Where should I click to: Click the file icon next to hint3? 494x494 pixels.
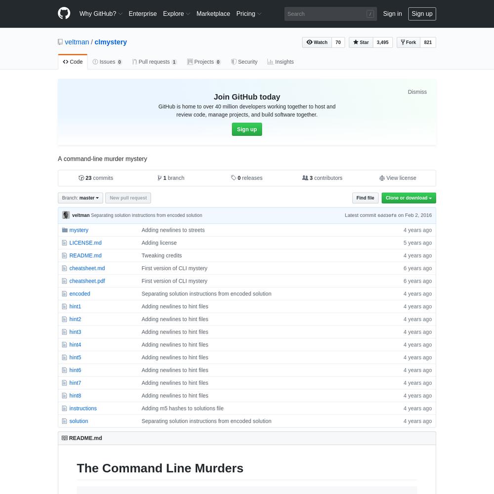coord(65,332)
